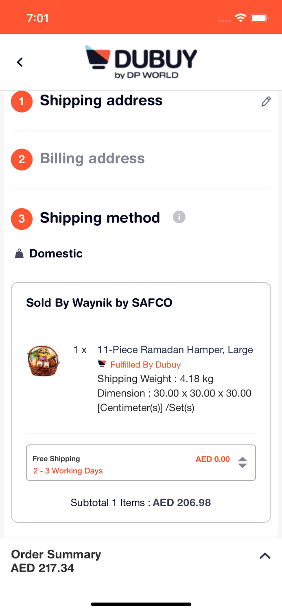This screenshot has width=282, height=612.
Task: Expand the Order Summary chevron
Action: (x=265, y=556)
